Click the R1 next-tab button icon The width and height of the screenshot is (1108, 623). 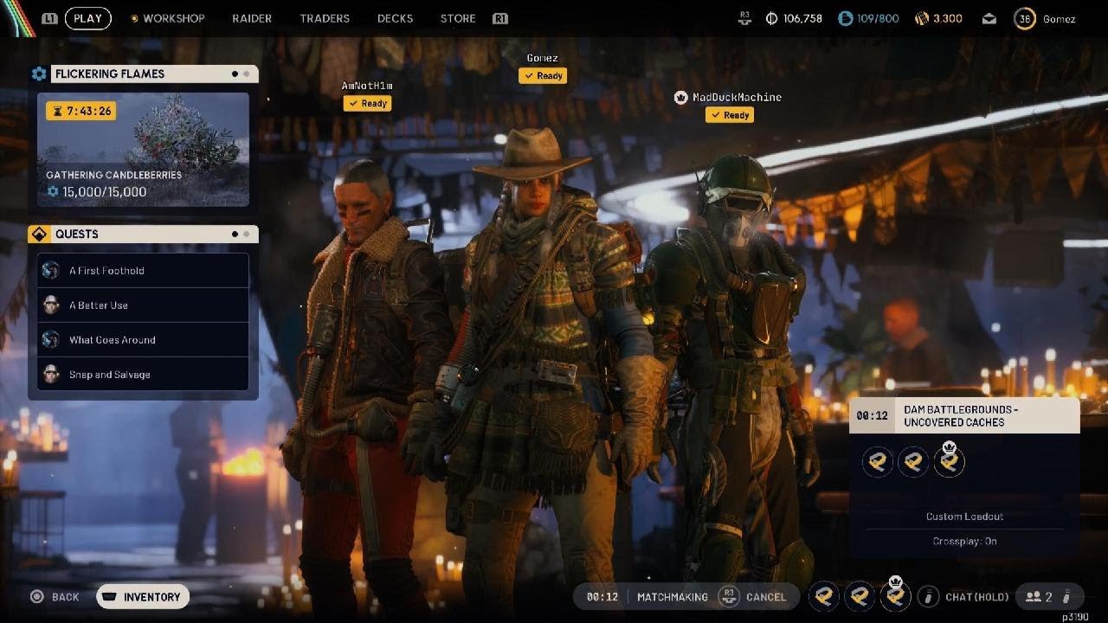click(499, 18)
